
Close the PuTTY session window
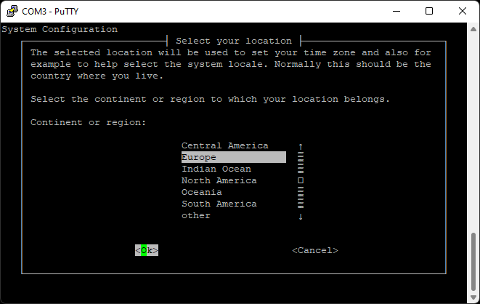[463, 11]
